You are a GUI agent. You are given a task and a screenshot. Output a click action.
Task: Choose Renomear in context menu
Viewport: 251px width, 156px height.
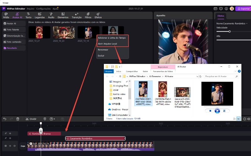coord(103,50)
